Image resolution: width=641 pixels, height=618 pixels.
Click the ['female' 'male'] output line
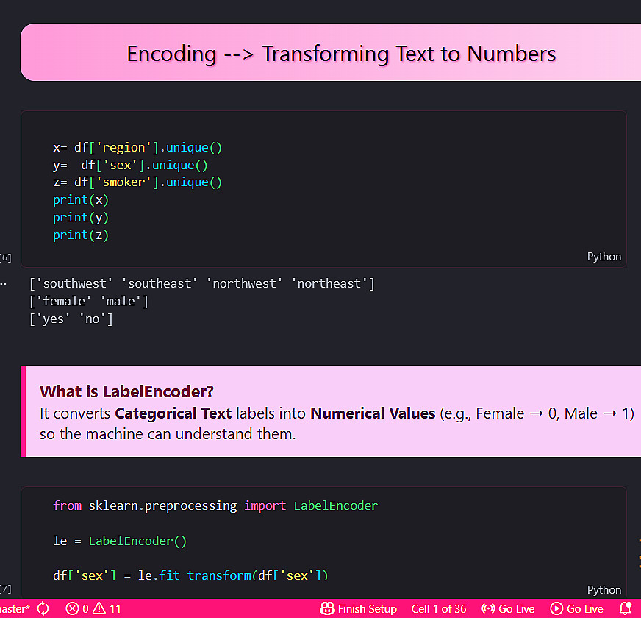[x=89, y=301]
